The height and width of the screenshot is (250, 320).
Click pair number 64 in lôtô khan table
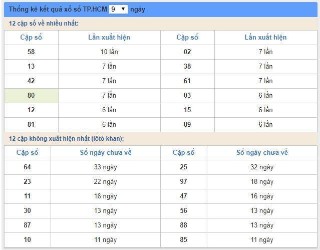[28, 167]
